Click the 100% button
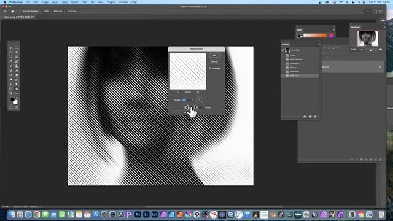The width and height of the screenshot is (393, 221). tap(46, 11)
